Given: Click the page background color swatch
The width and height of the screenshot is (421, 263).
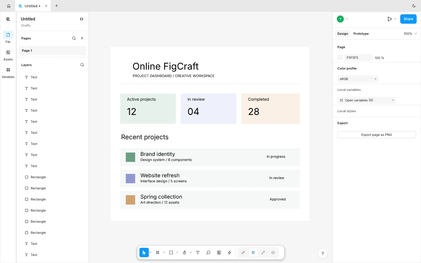Looking at the screenshot, I should click(x=340, y=58).
